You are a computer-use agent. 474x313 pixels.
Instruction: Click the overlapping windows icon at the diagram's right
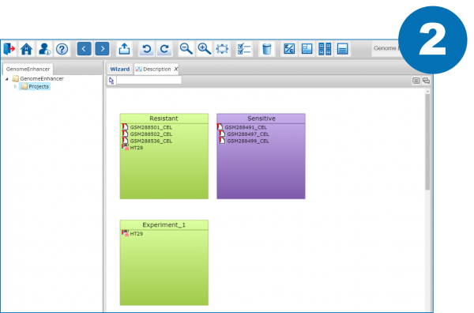tap(427, 81)
